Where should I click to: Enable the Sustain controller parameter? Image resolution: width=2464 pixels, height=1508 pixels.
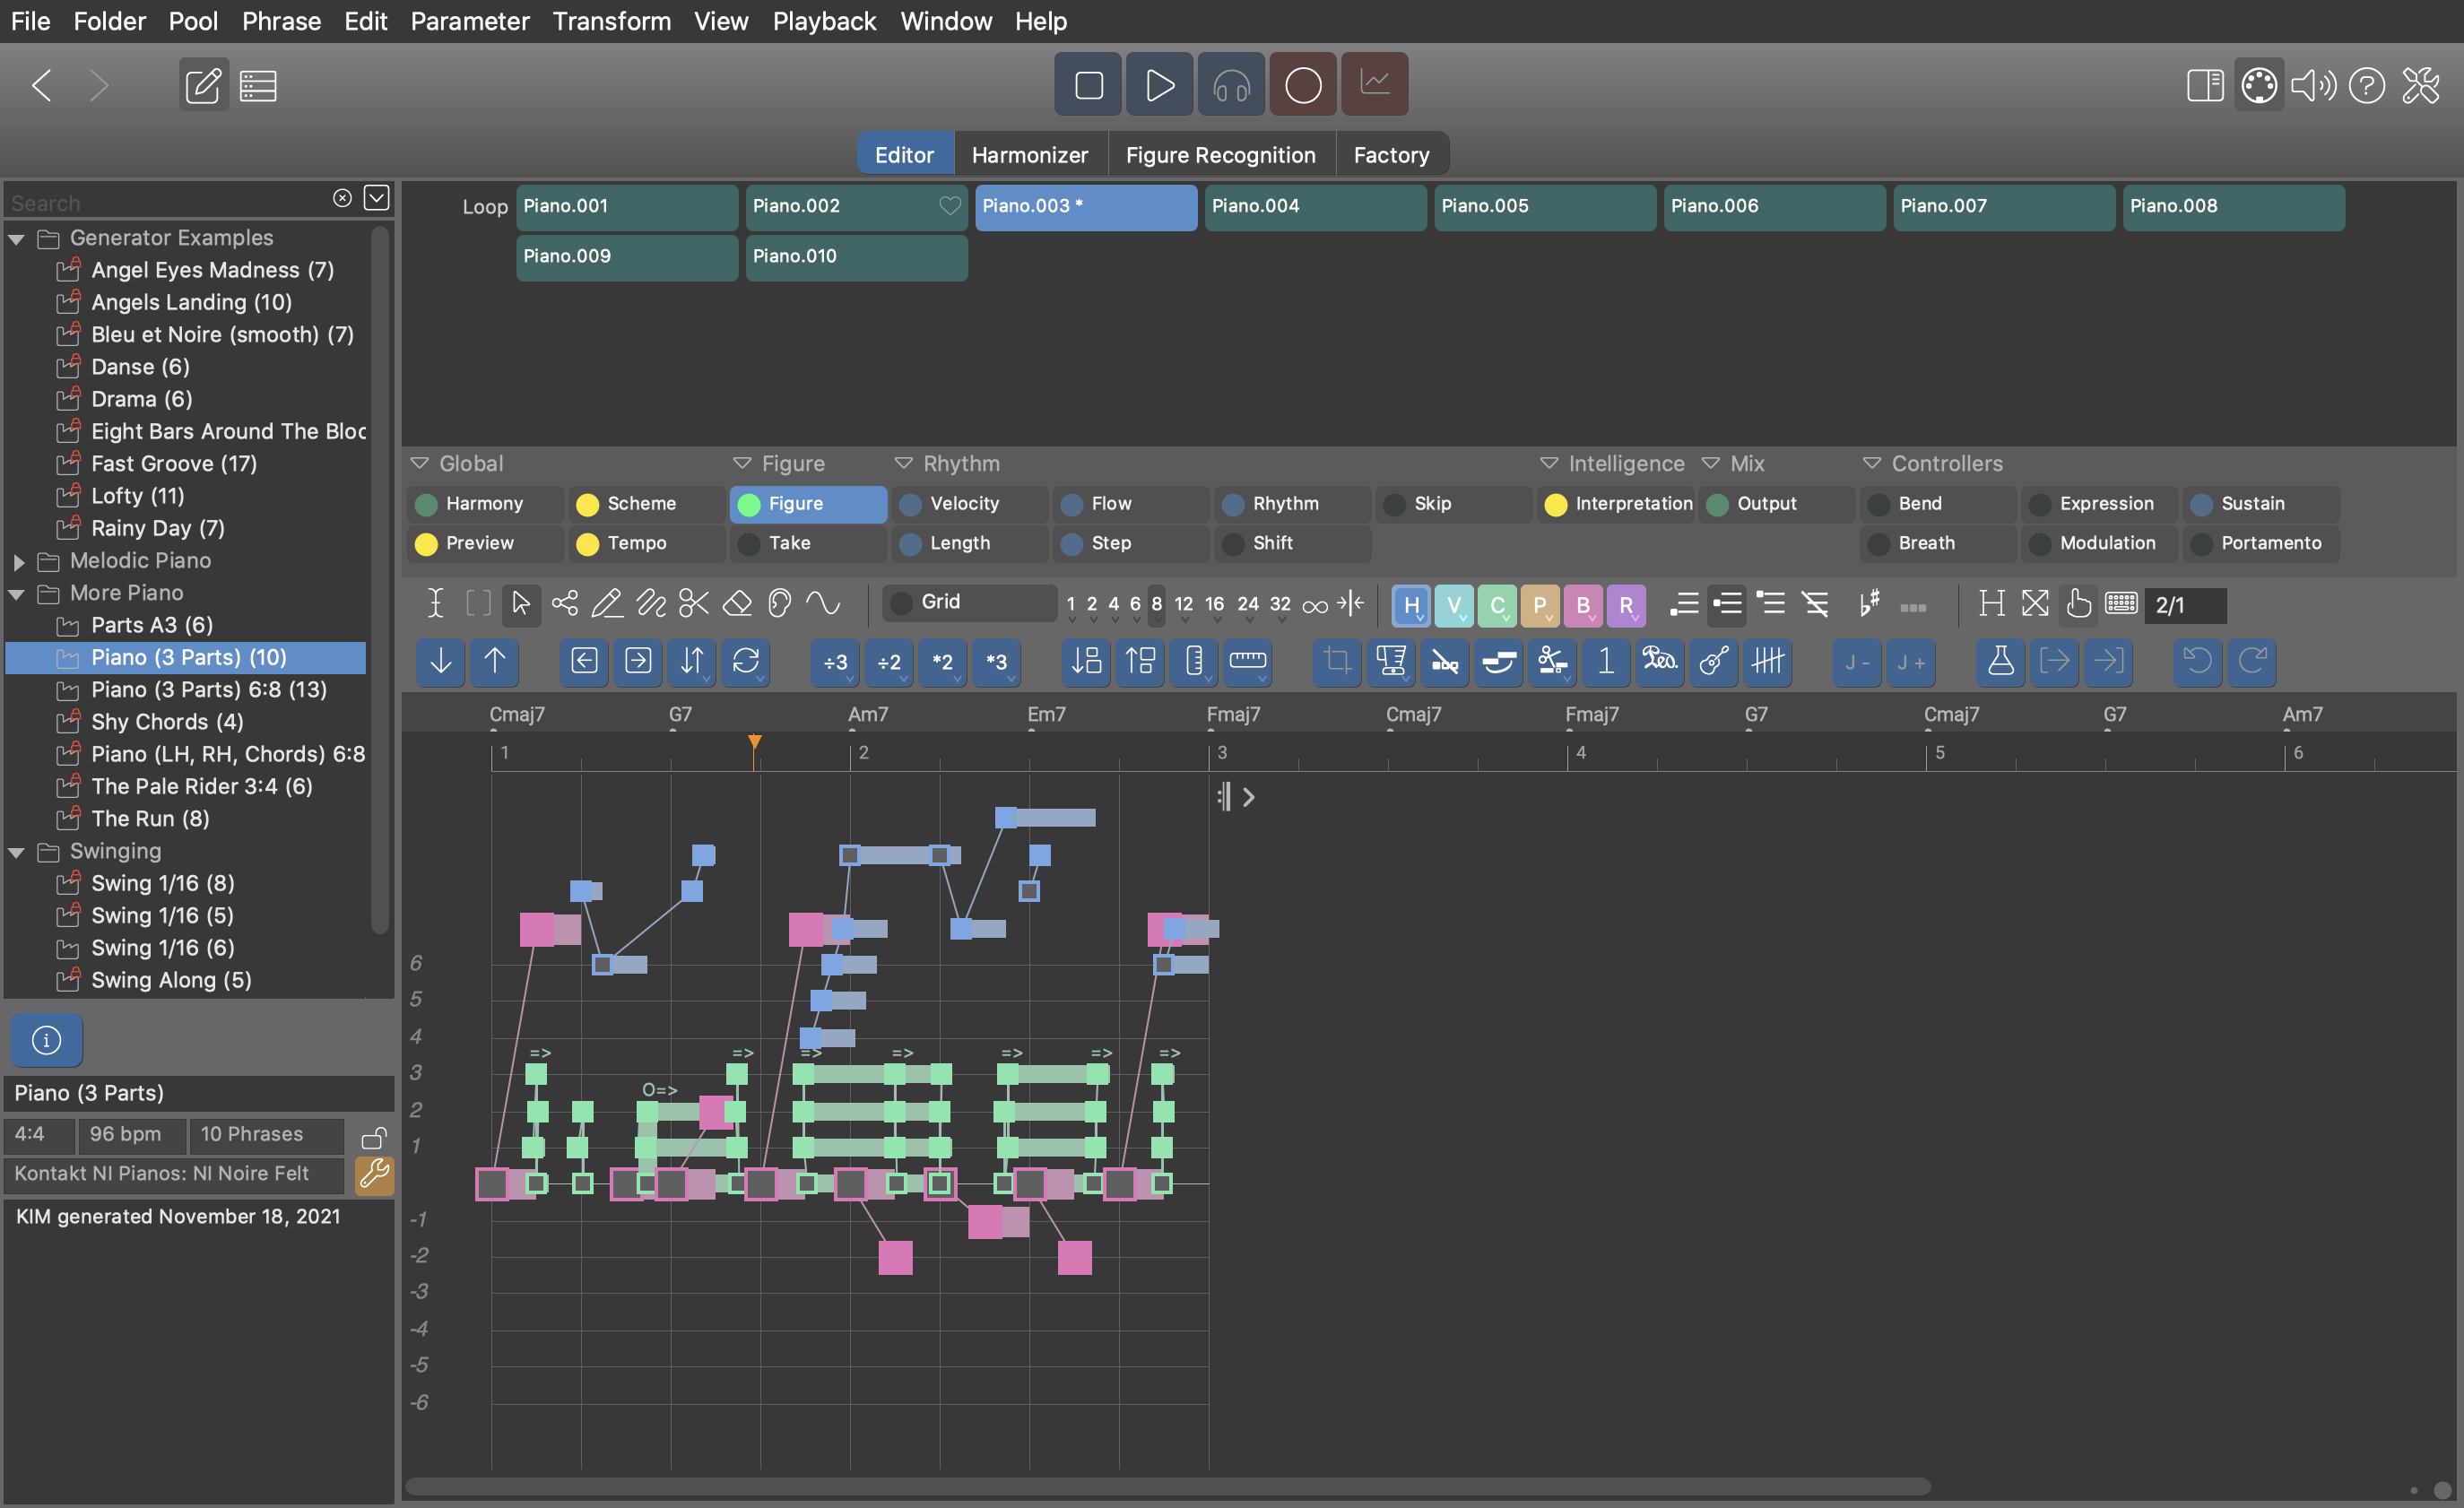point(2252,504)
